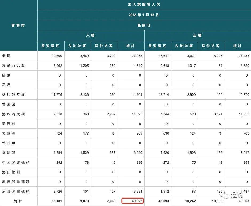
Task: Click the 港珠澳大橋 row label
Action: [x=13, y=114]
